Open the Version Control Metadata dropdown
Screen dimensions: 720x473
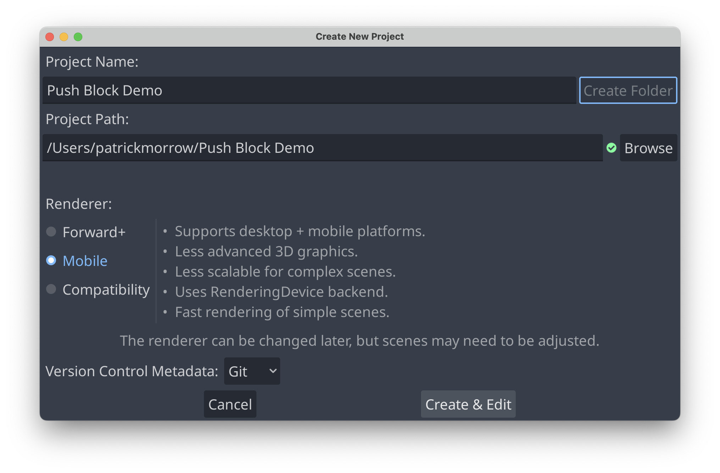(x=252, y=371)
